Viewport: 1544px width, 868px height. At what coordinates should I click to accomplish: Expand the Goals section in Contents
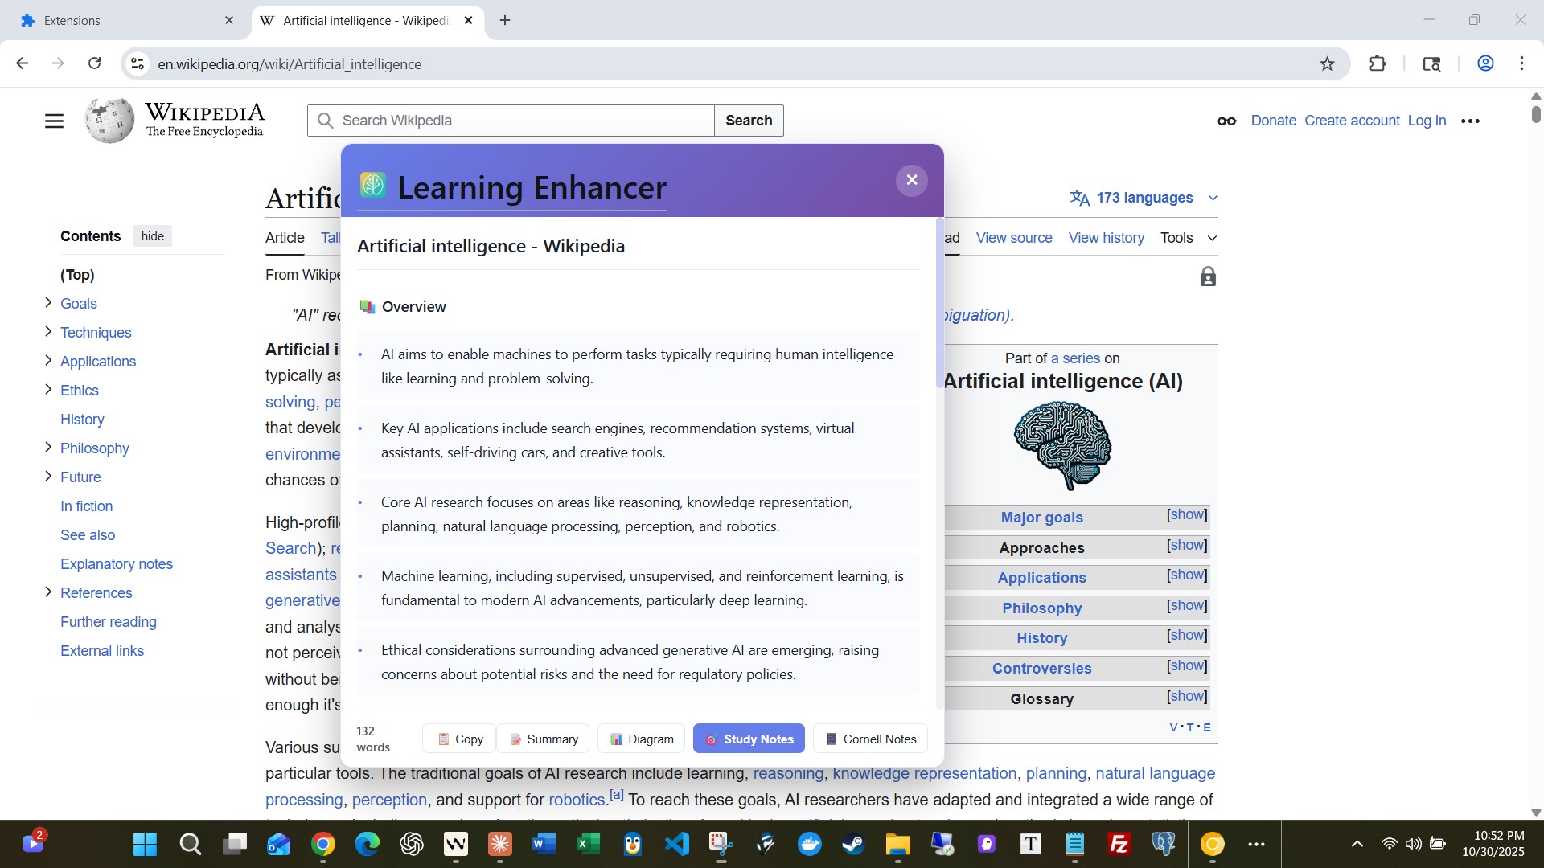click(x=48, y=303)
